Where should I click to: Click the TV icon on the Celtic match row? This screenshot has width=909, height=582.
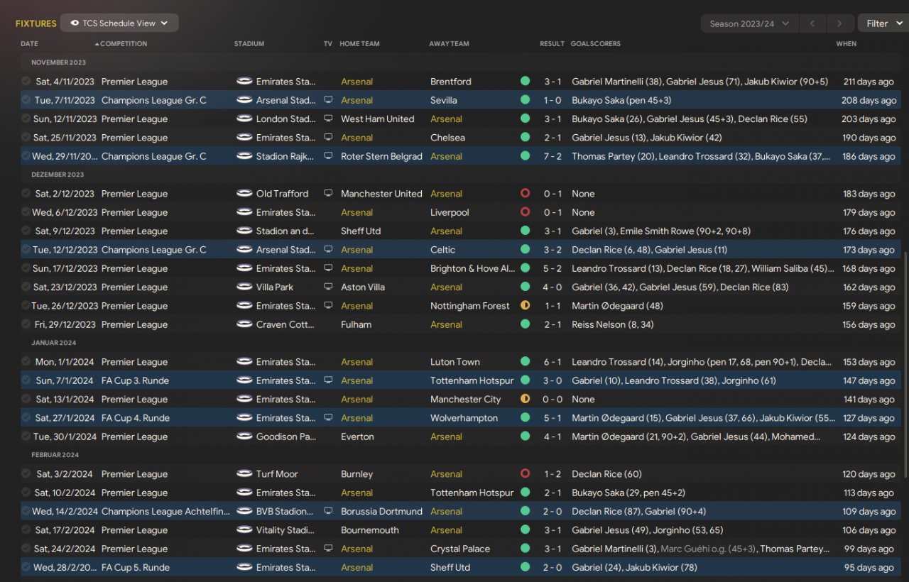click(328, 250)
